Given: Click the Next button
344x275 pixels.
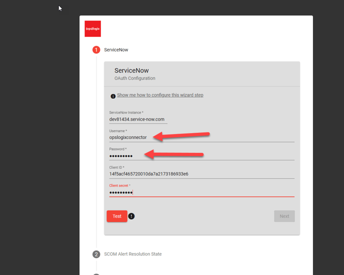Looking at the screenshot, I should [284, 216].
